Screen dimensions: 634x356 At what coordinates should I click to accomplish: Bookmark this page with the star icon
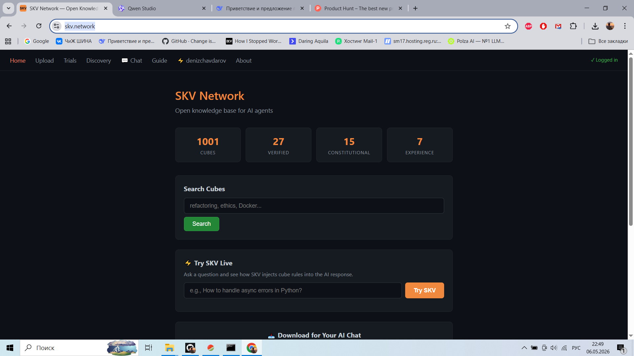508,26
